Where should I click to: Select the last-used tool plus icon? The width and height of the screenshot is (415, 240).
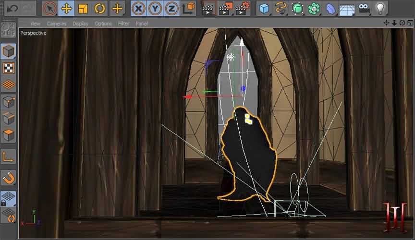pyautogui.click(x=117, y=9)
